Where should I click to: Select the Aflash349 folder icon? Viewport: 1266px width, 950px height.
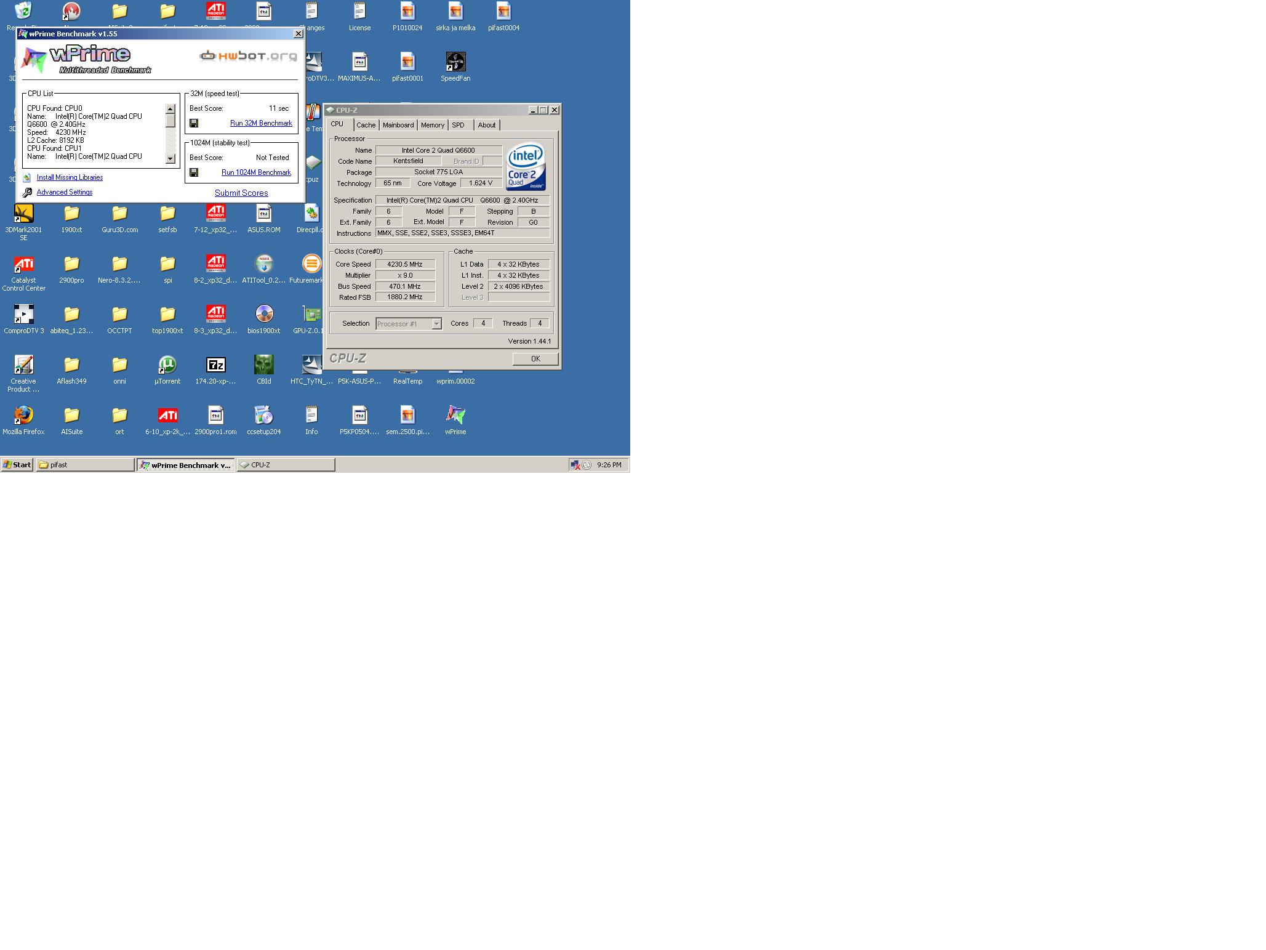(71, 370)
